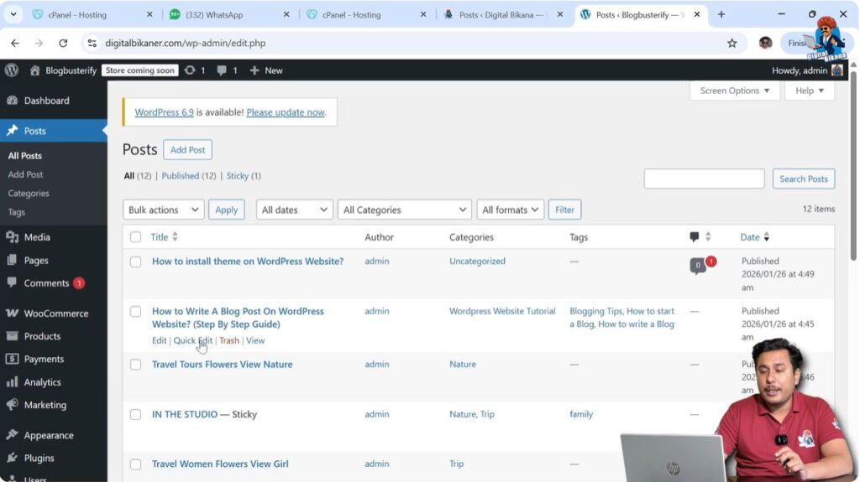The image size is (860, 482).
Task: Switch to the WhatsApp browser tab
Action: click(228, 15)
